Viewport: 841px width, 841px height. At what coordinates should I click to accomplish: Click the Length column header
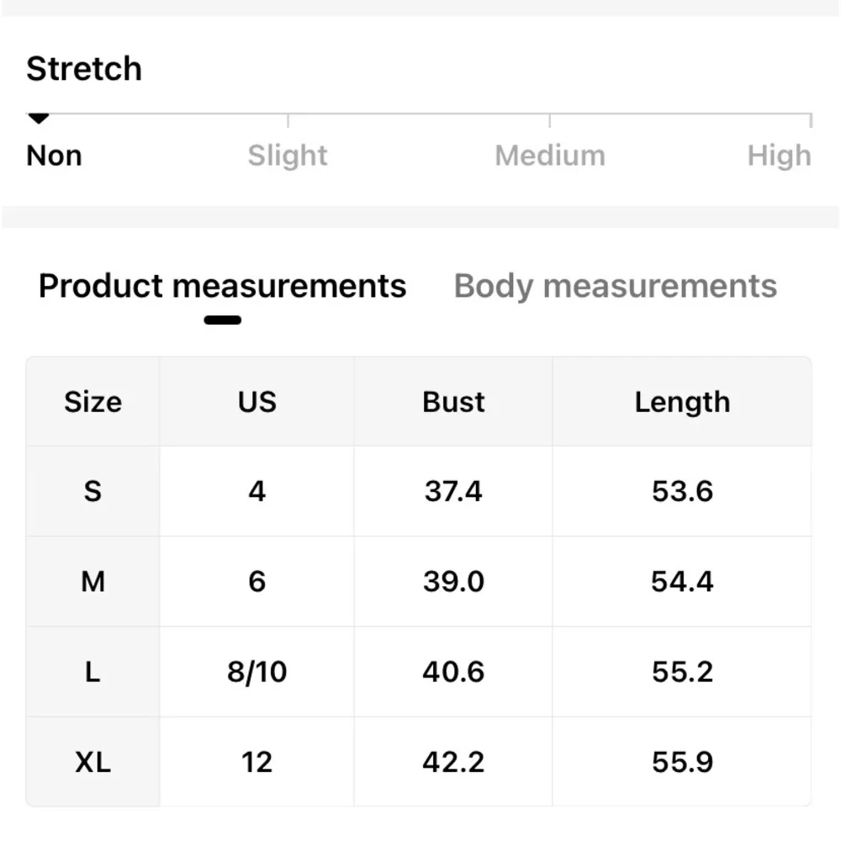[682, 402]
